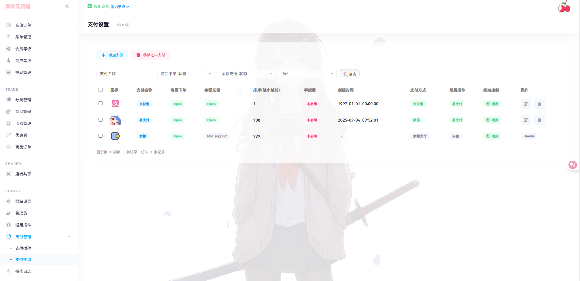Click the trash icon for the 易支付 row
The height and width of the screenshot is (281, 580).
(539, 120)
